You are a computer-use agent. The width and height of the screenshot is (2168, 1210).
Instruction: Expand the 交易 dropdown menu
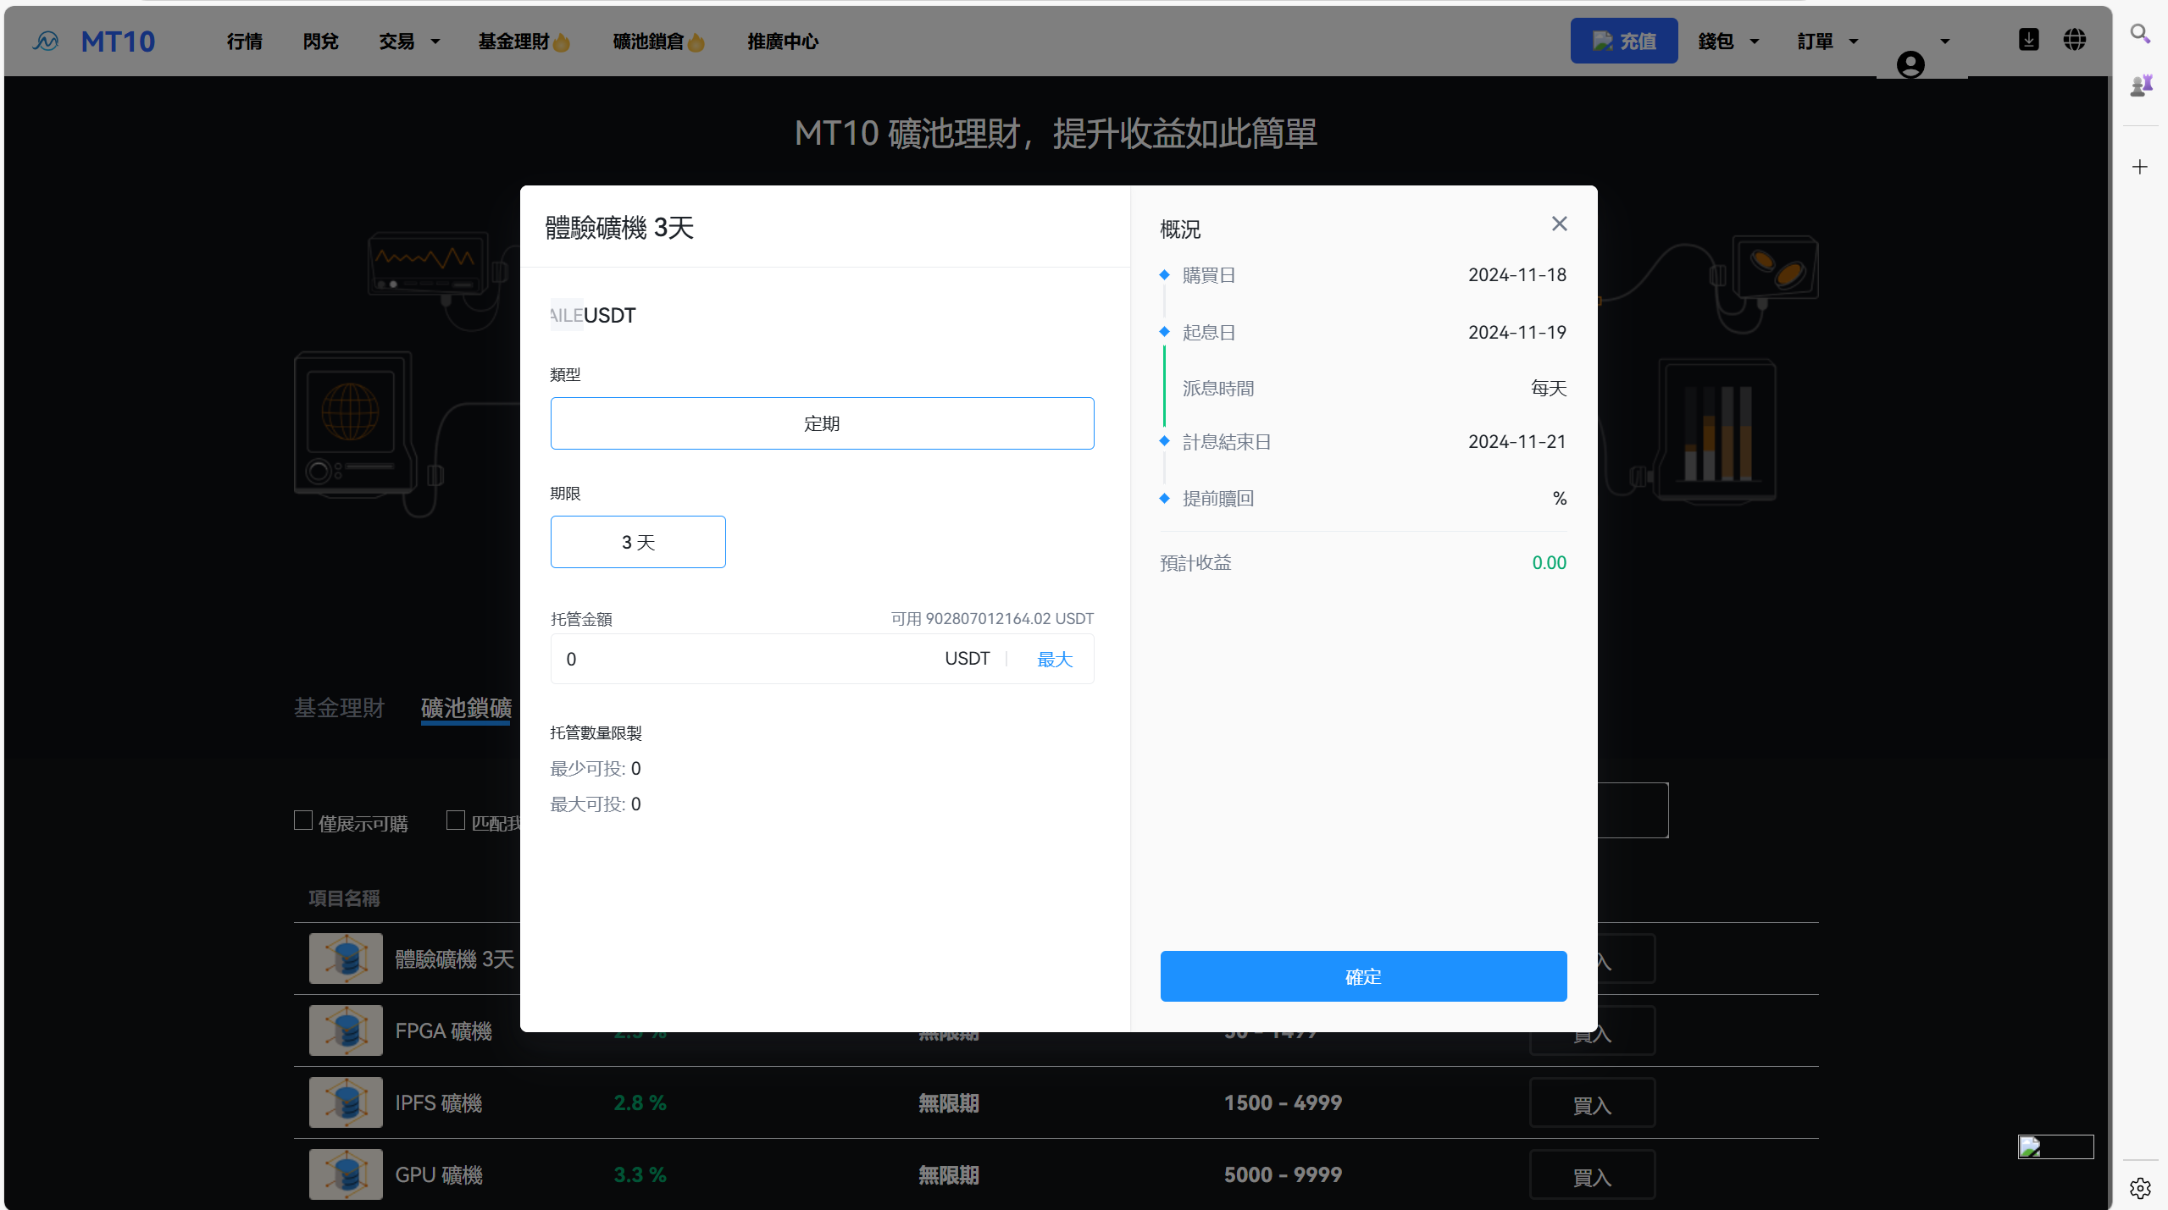point(409,41)
